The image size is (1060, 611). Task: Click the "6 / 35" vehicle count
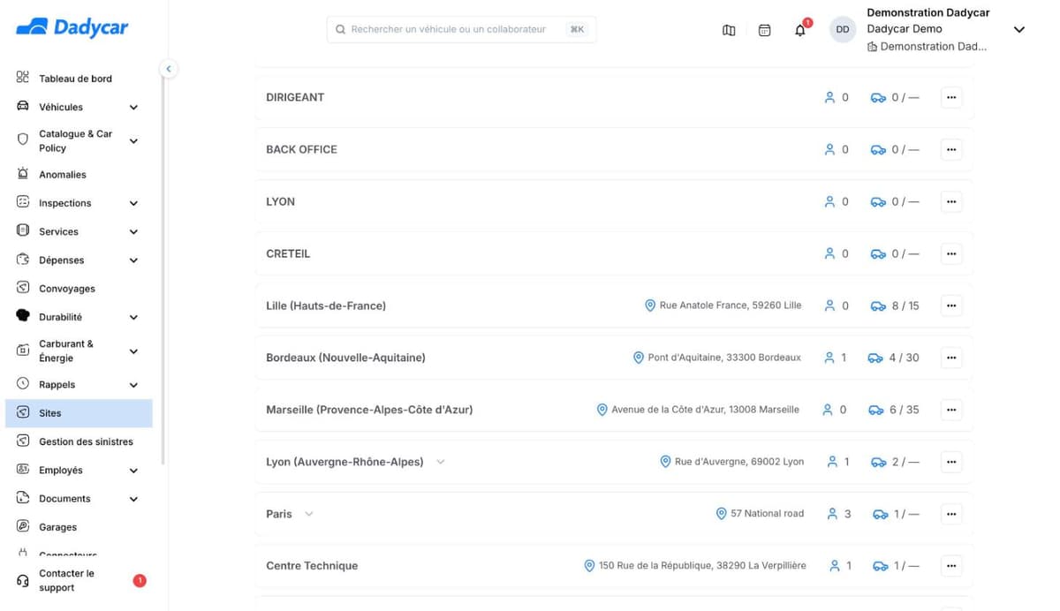[905, 410]
